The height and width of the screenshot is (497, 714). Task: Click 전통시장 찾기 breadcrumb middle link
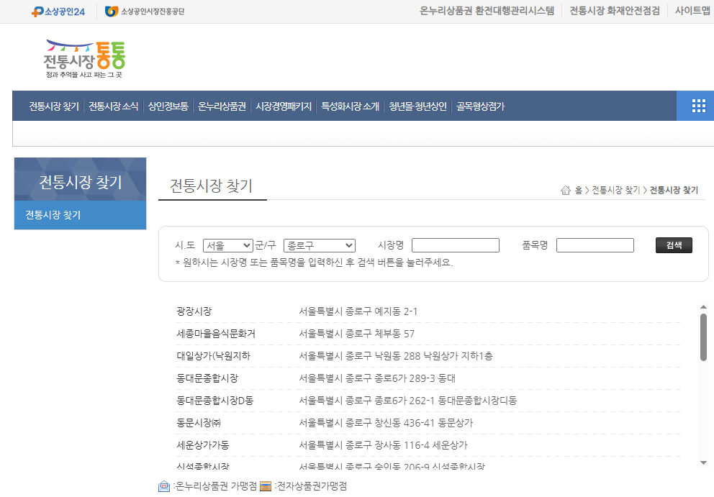coord(615,191)
